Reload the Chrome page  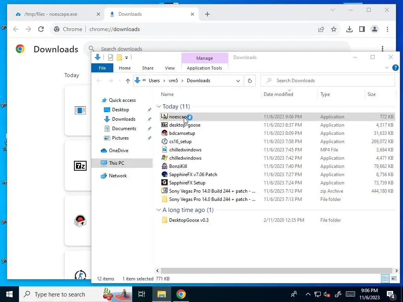coord(41,29)
